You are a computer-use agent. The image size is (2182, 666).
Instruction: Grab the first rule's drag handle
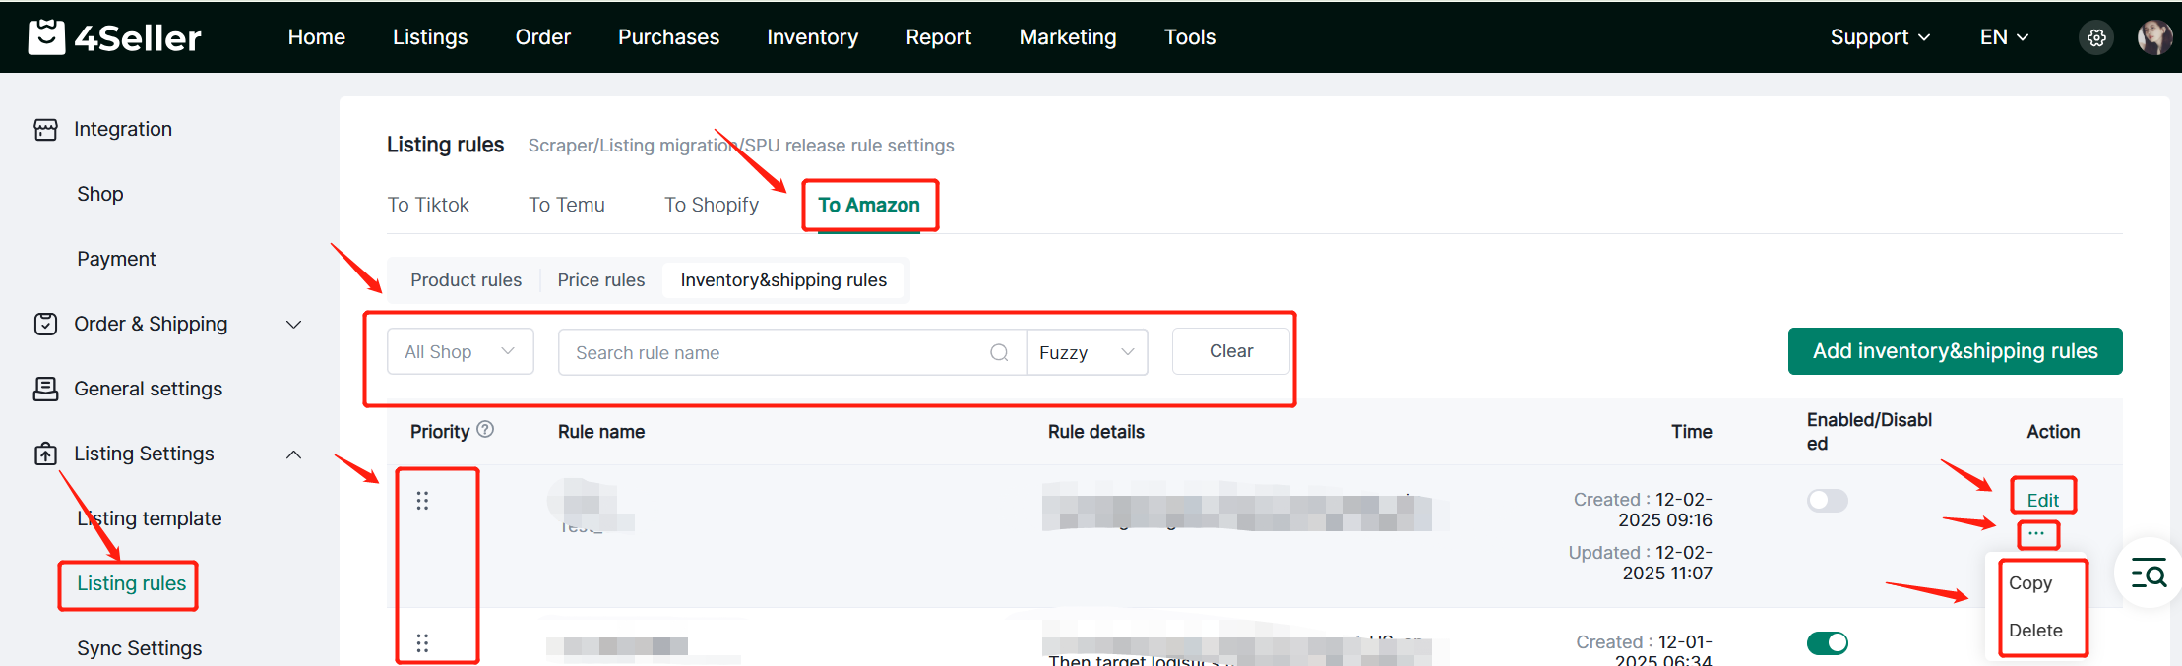[422, 501]
